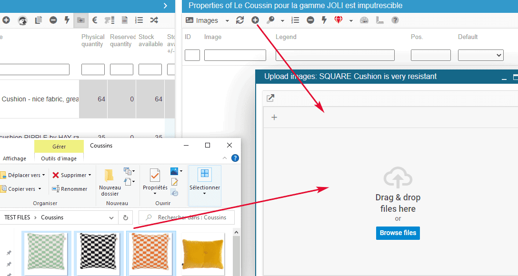Select the Outils d'image ribbon tab
The height and width of the screenshot is (276, 518).
coord(59,158)
